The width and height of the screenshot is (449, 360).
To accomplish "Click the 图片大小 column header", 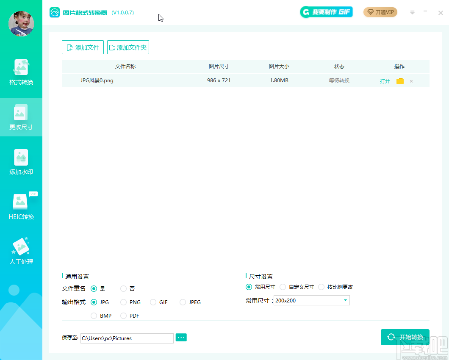I will (x=279, y=66).
